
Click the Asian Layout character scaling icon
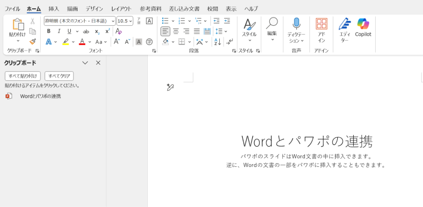[199, 42]
